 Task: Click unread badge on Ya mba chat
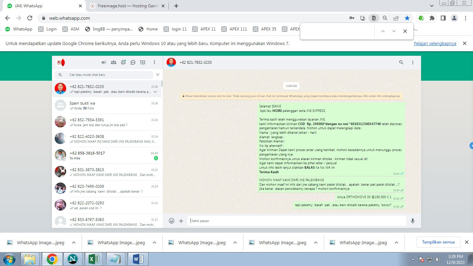(156, 158)
